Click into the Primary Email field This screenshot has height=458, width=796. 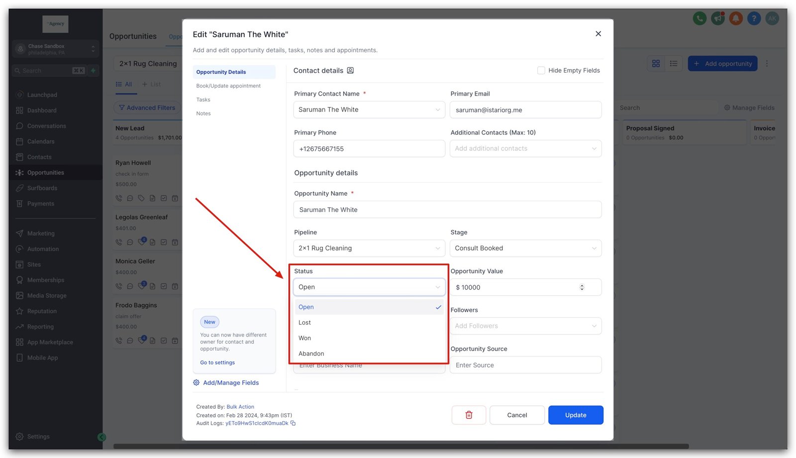(525, 110)
